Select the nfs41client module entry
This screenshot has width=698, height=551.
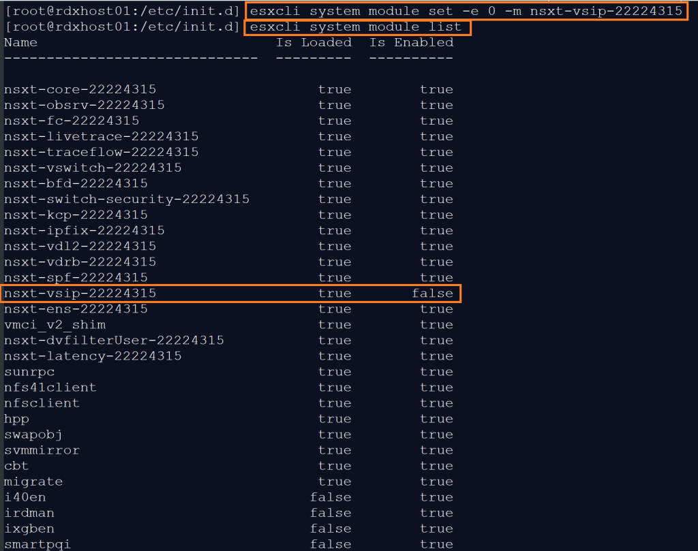click(50, 388)
